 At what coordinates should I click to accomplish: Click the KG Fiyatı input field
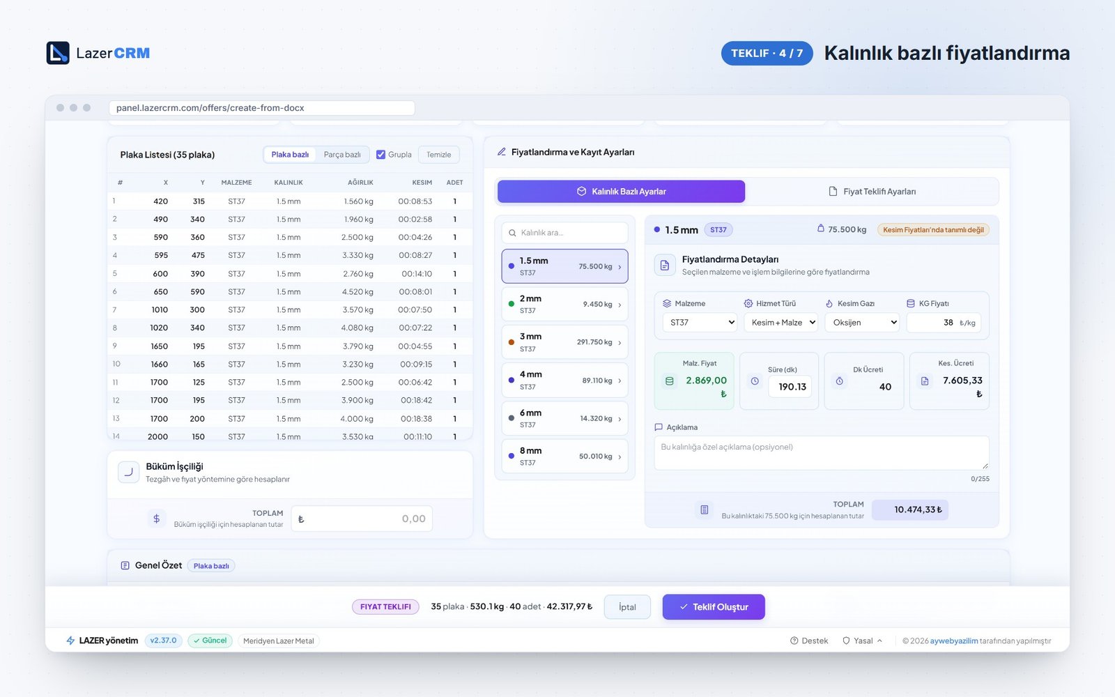[x=944, y=323]
